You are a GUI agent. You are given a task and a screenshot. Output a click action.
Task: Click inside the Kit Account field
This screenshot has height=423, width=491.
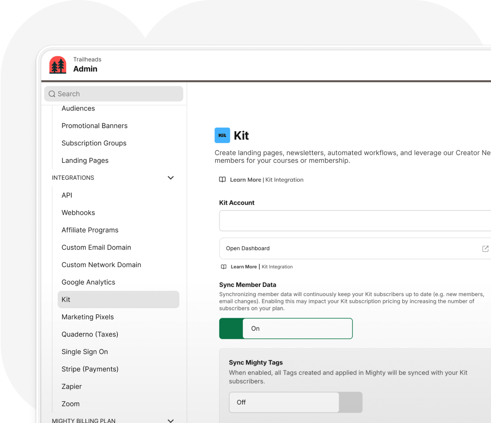[x=340, y=221]
